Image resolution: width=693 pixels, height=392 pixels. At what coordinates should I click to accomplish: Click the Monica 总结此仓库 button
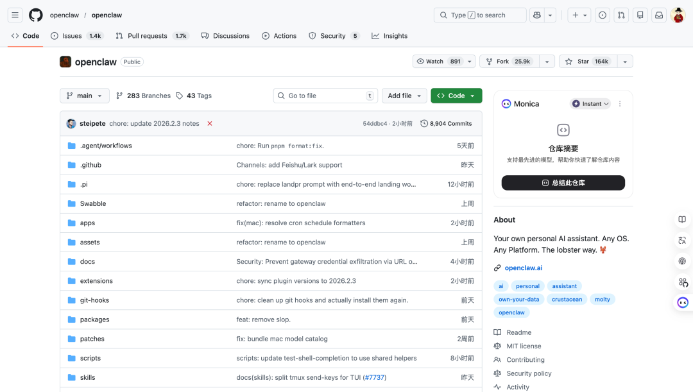pos(563,183)
